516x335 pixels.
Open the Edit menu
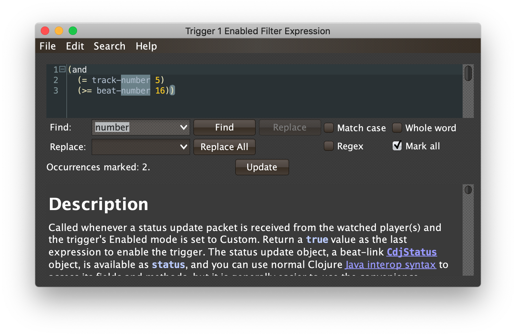click(75, 46)
